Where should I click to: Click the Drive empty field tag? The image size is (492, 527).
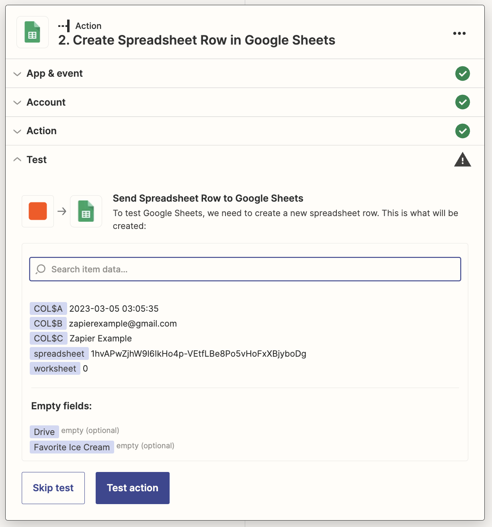click(44, 432)
